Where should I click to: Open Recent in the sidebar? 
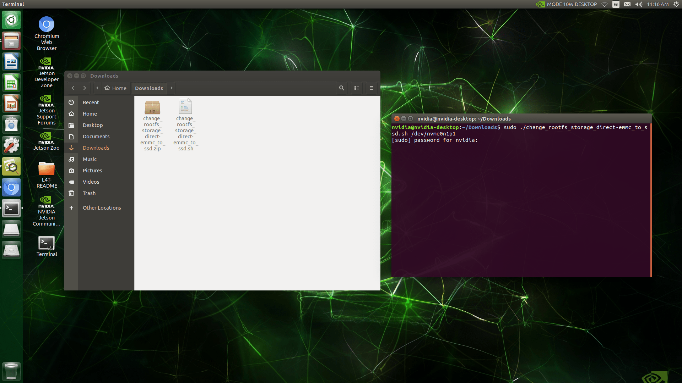(91, 102)
